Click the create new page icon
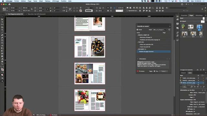 click(201, 70)
